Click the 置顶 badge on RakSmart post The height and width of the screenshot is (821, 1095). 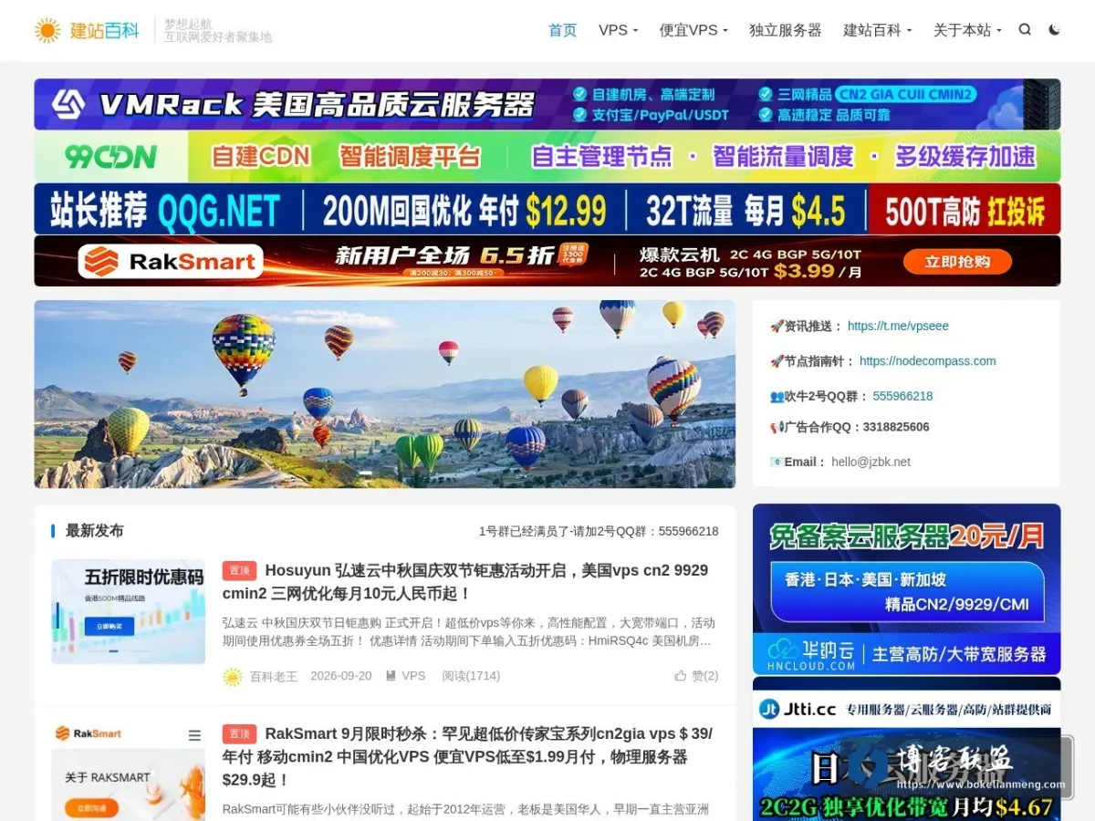239,733
